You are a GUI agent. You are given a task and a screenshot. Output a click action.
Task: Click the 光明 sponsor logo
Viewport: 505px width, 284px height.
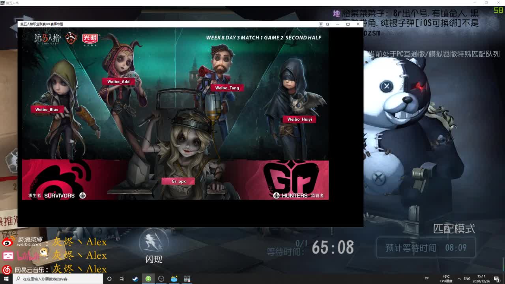90,38
